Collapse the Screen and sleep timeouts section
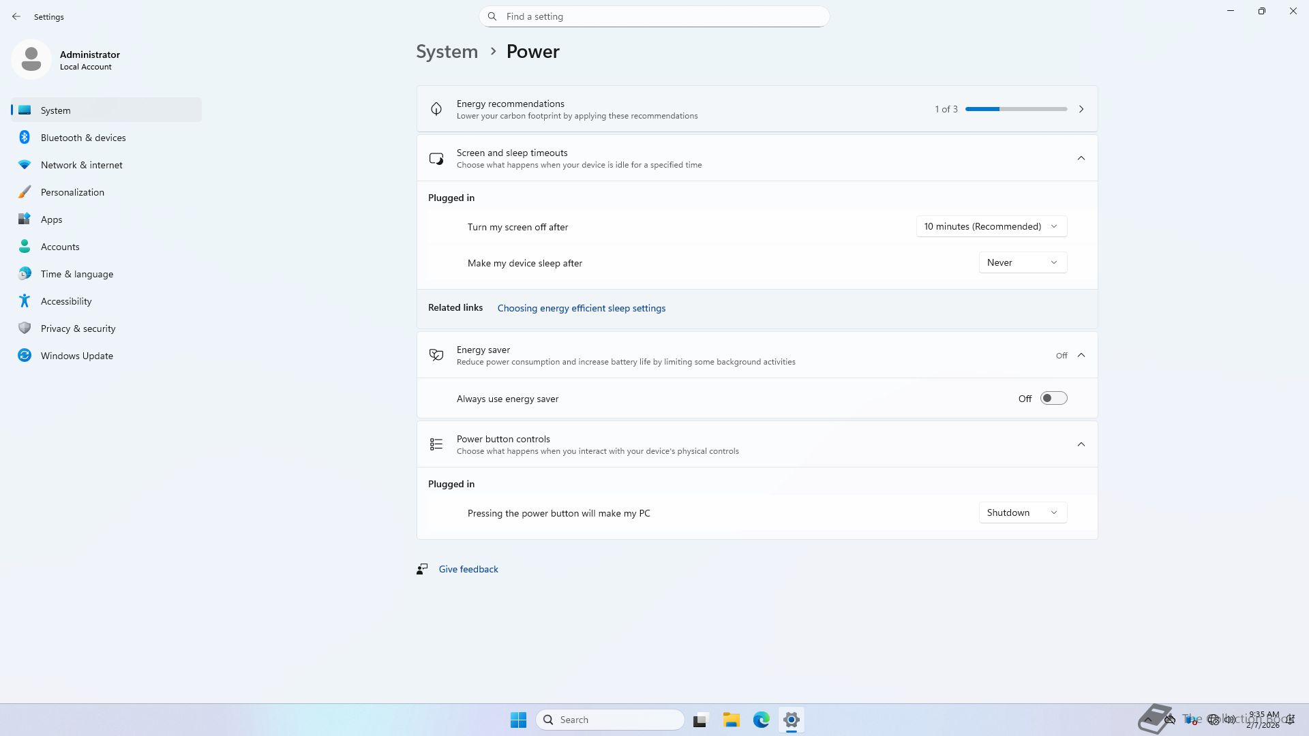This screenshot has height=736, width=1309. click(x=1081, y=158)
